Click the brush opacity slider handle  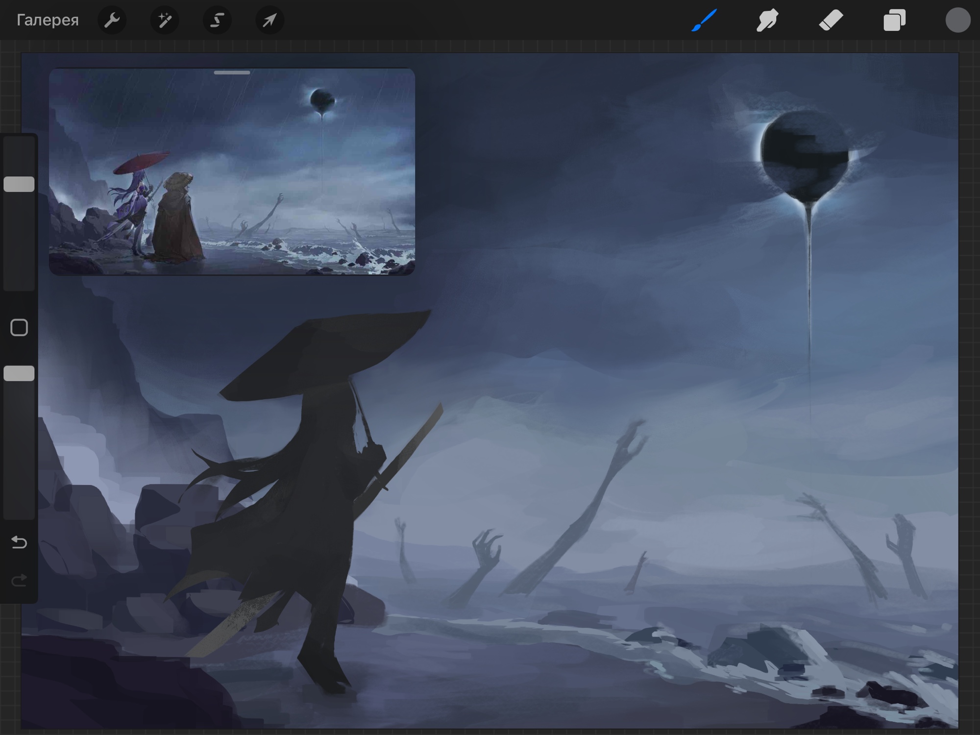[19, 373]
